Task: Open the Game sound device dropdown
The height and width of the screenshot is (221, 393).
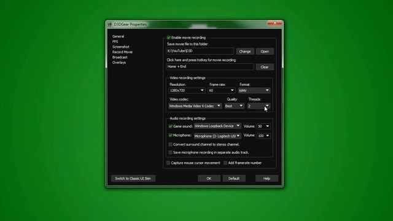Action: coord(217,126)
